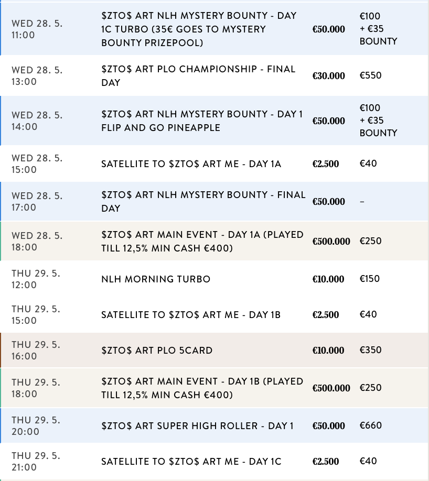Image resolution: width=429 pixels, height=481 pixels.
Task: Open the Super High Roller Day 1 event
Action: tap(197, 426)
